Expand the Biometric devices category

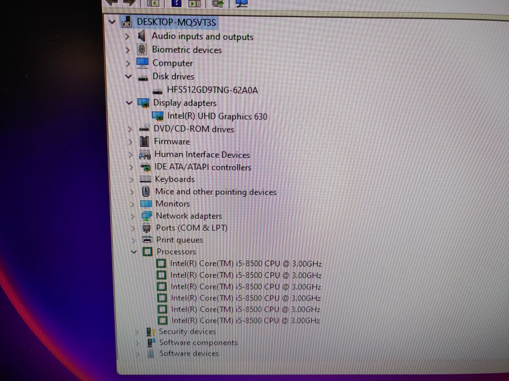pyautogui.click(x=128, y=50)
